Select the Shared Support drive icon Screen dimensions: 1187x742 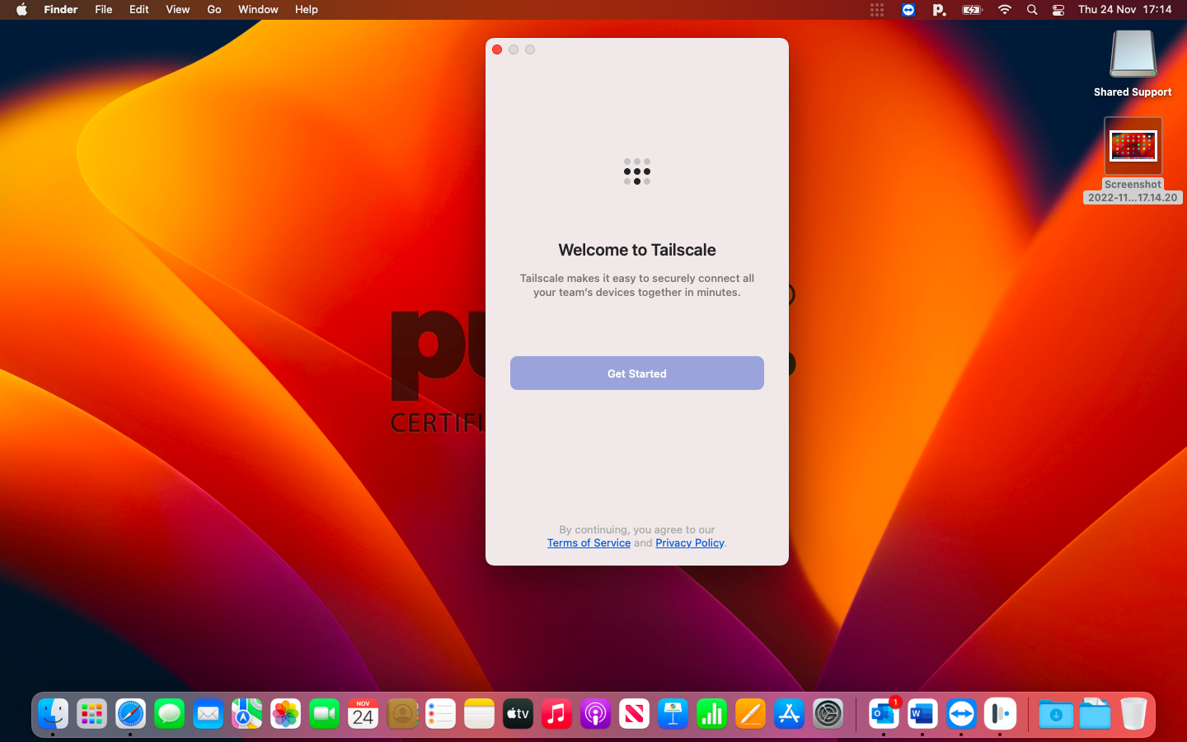(1133, 55)
